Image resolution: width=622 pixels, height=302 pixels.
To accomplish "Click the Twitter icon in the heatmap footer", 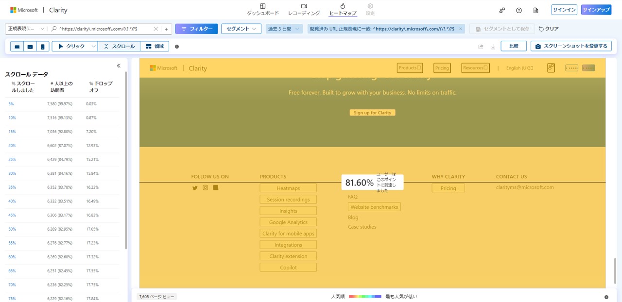I will coord(195,188).
